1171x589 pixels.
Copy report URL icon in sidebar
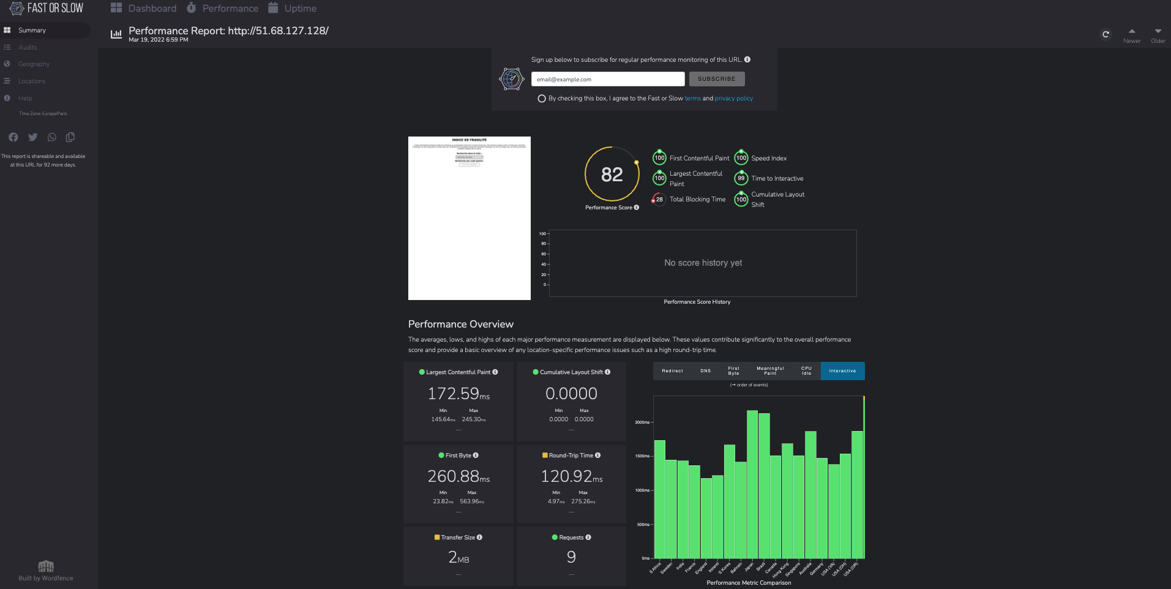click(70, 137)
